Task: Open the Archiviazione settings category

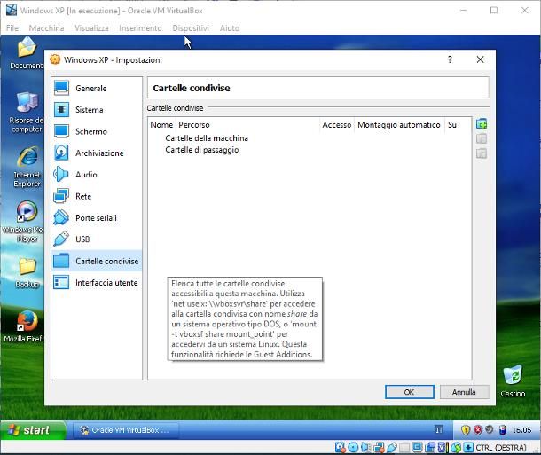Action: (x=97, y=153)
